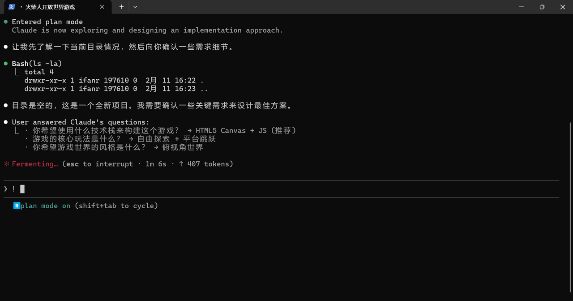Click the prompt chevron at input line

[x=6, y=189]
